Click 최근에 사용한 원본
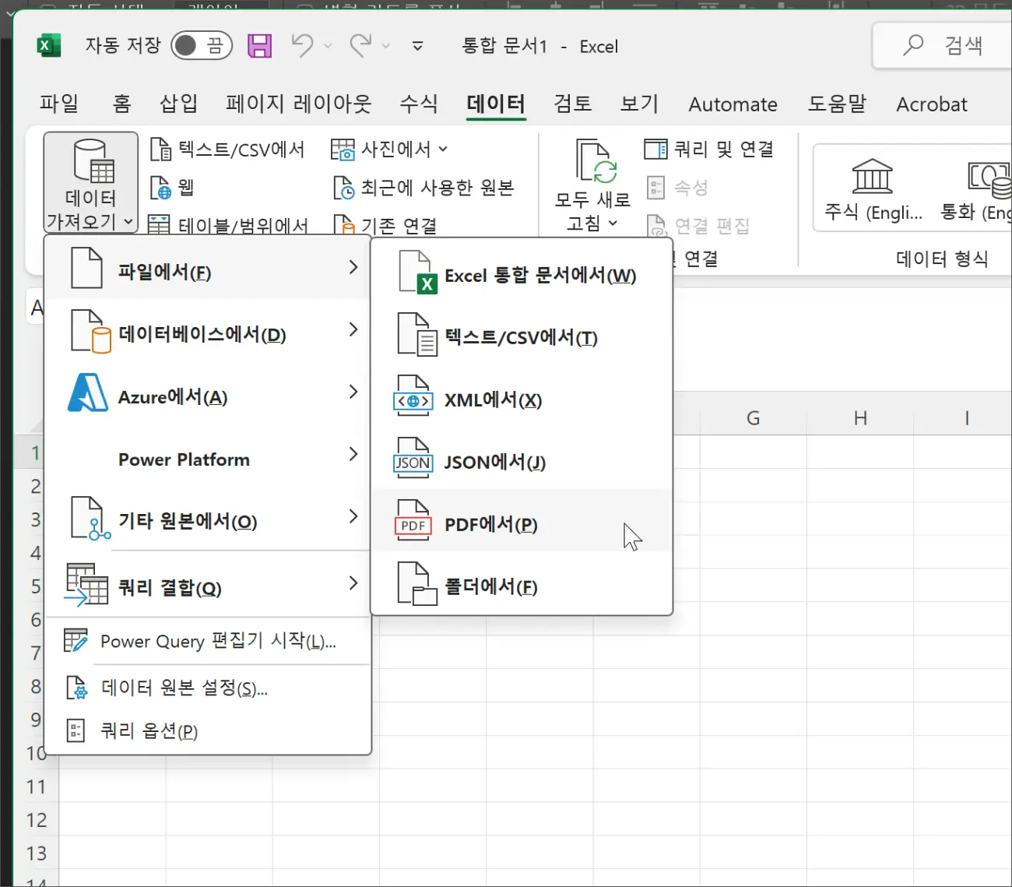1012x887 pixels. click(x=423, y=187)
